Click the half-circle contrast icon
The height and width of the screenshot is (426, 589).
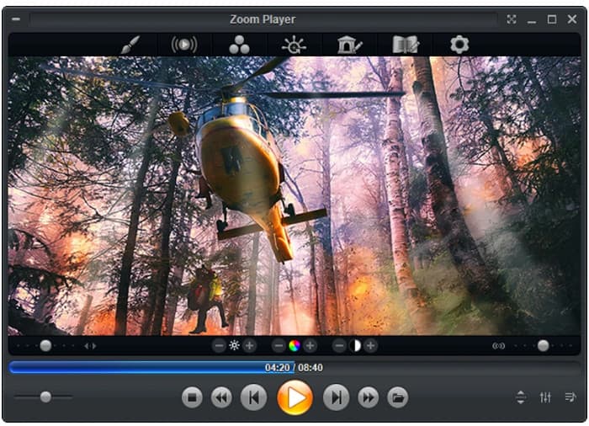tap(355, 345)
